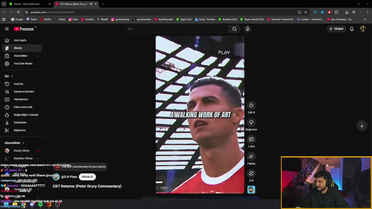
Task: Go to next short with down arrow
Action: coord(362,126)
